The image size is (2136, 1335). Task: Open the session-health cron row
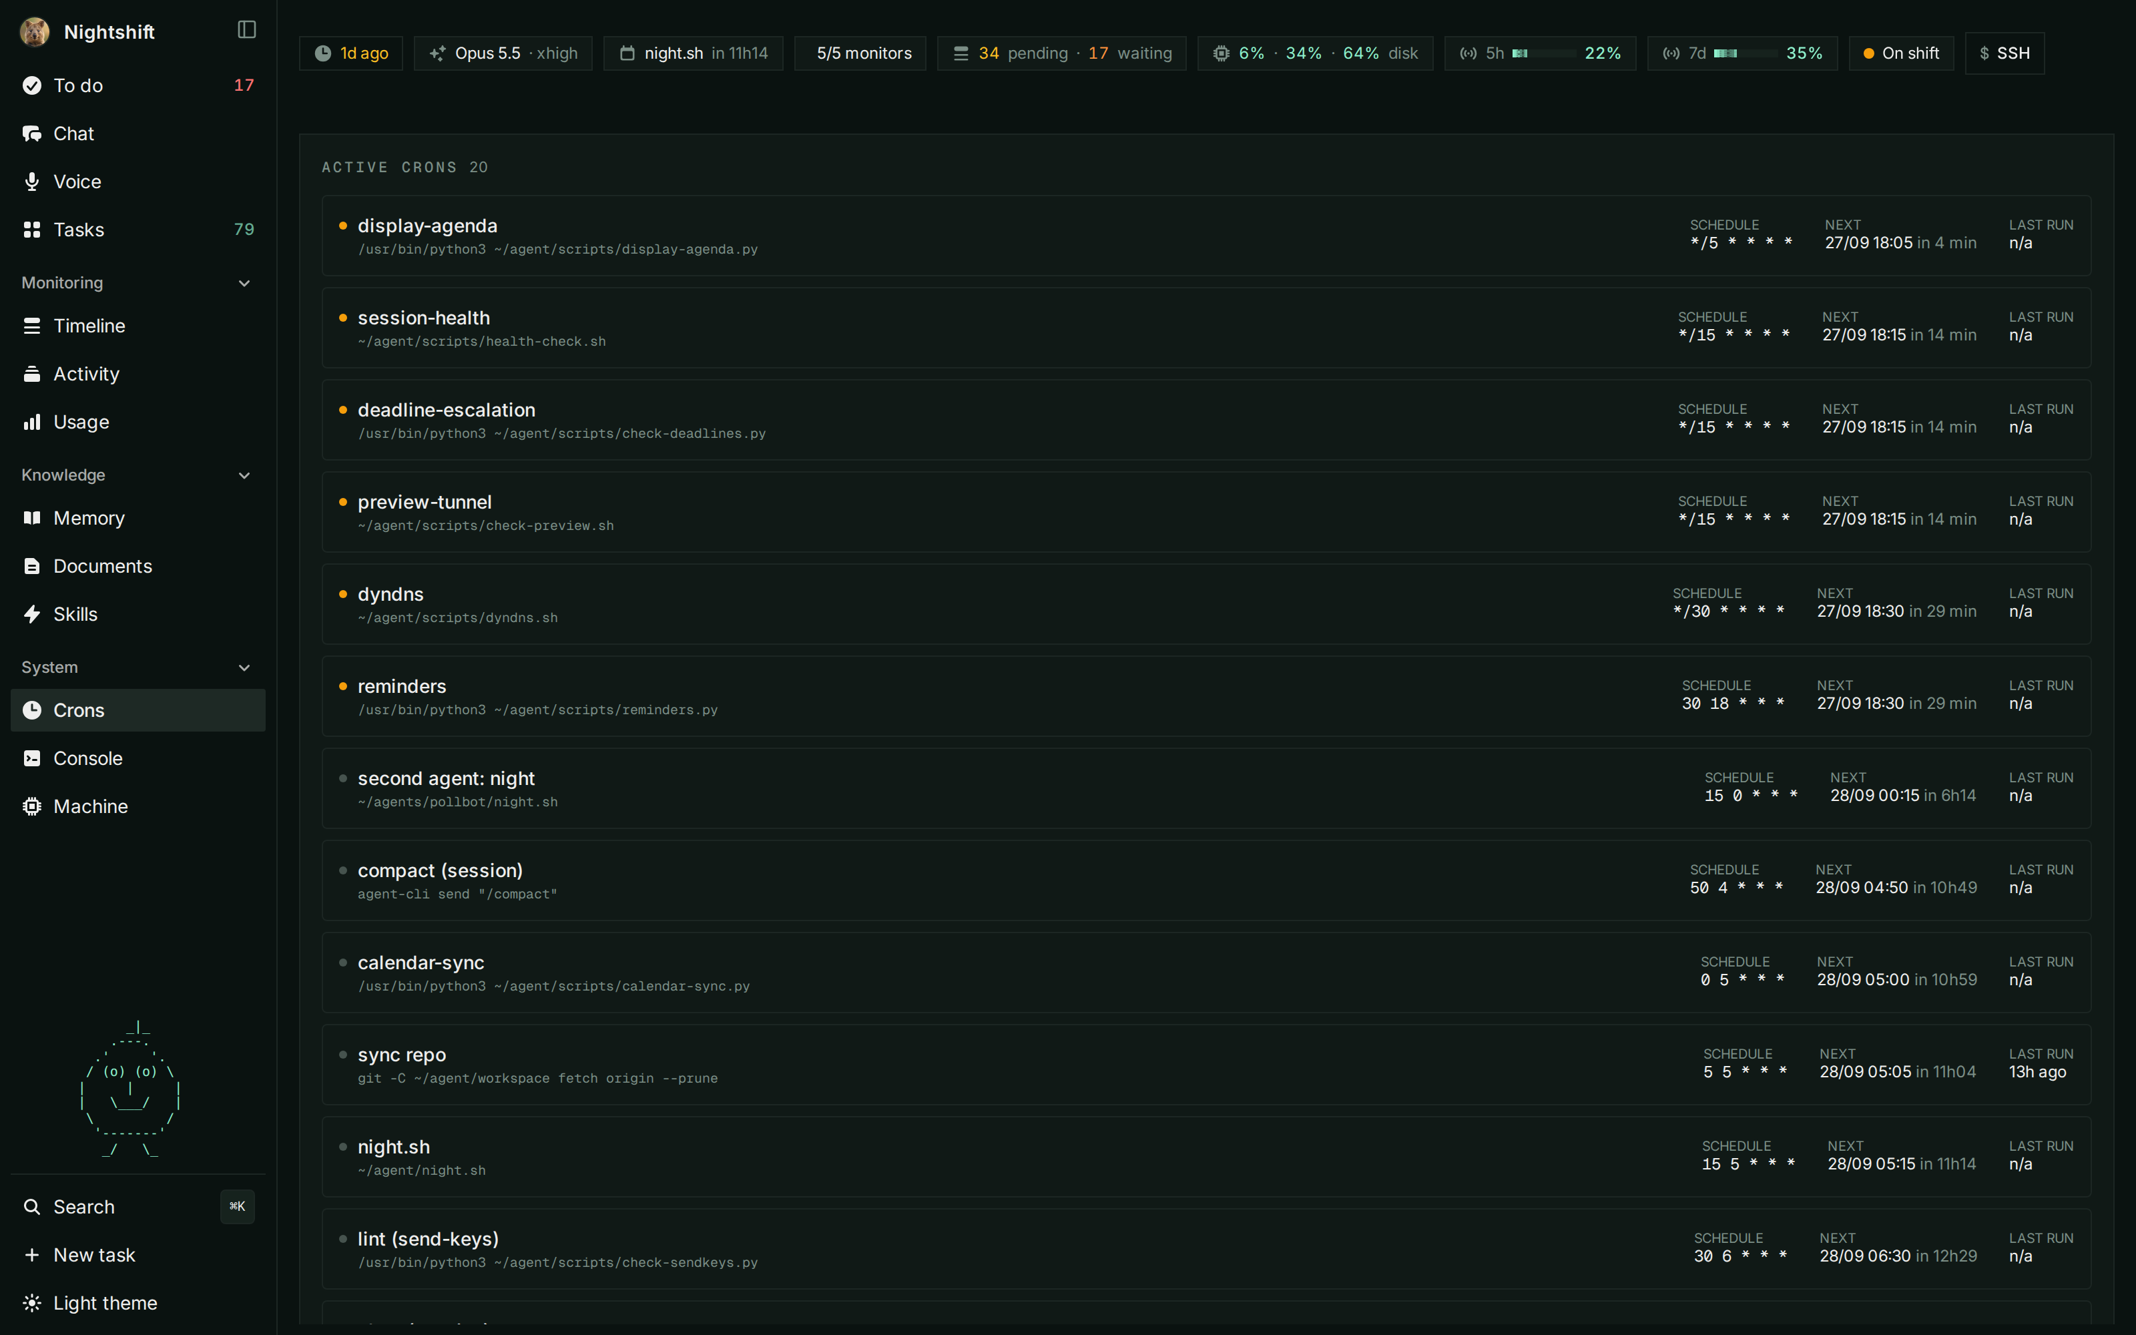click(1206, 328)
